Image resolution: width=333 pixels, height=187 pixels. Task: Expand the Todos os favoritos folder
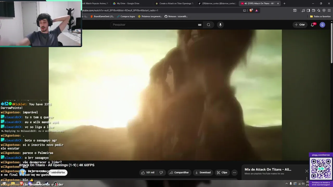point(320,16)
